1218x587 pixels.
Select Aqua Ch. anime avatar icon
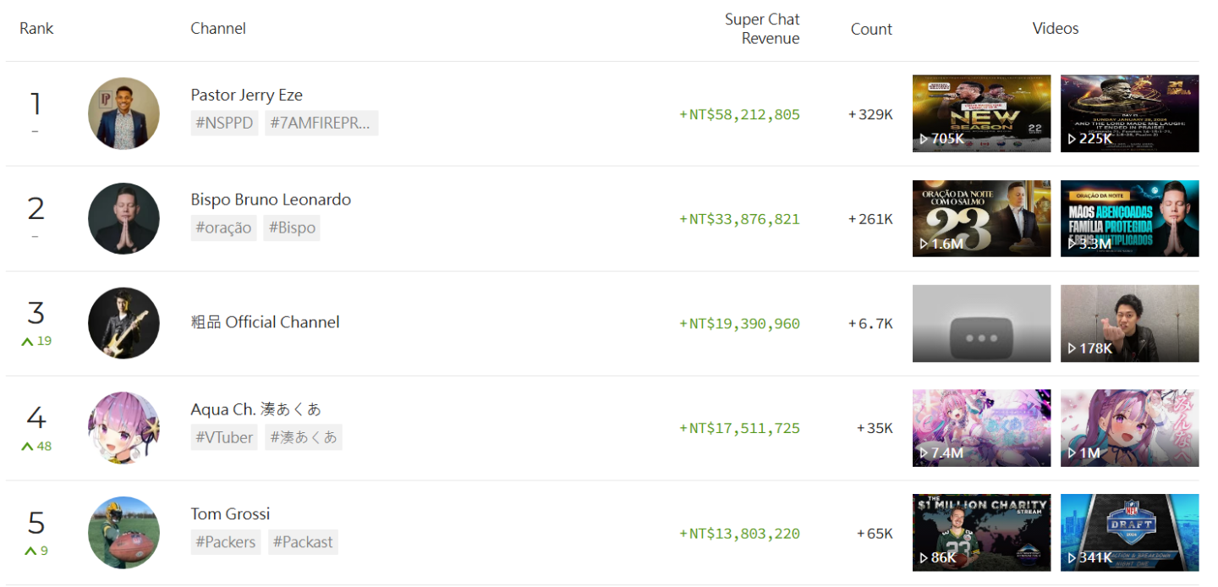123,428
